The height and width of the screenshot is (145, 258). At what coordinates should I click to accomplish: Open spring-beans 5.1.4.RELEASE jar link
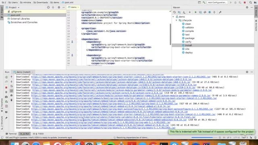click(104, 128)
